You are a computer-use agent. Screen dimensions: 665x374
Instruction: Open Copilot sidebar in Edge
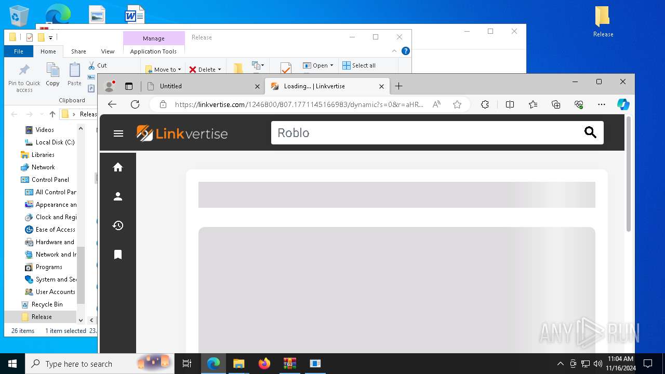tap(623, 104)
